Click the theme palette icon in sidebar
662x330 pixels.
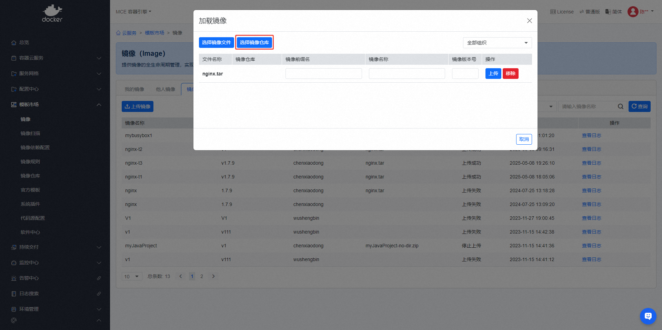click(x=14, y=320)
